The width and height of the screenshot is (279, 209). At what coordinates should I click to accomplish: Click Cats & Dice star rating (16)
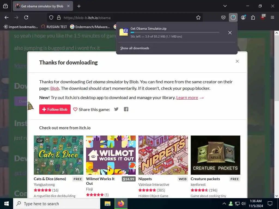click(x=46, y=190)
